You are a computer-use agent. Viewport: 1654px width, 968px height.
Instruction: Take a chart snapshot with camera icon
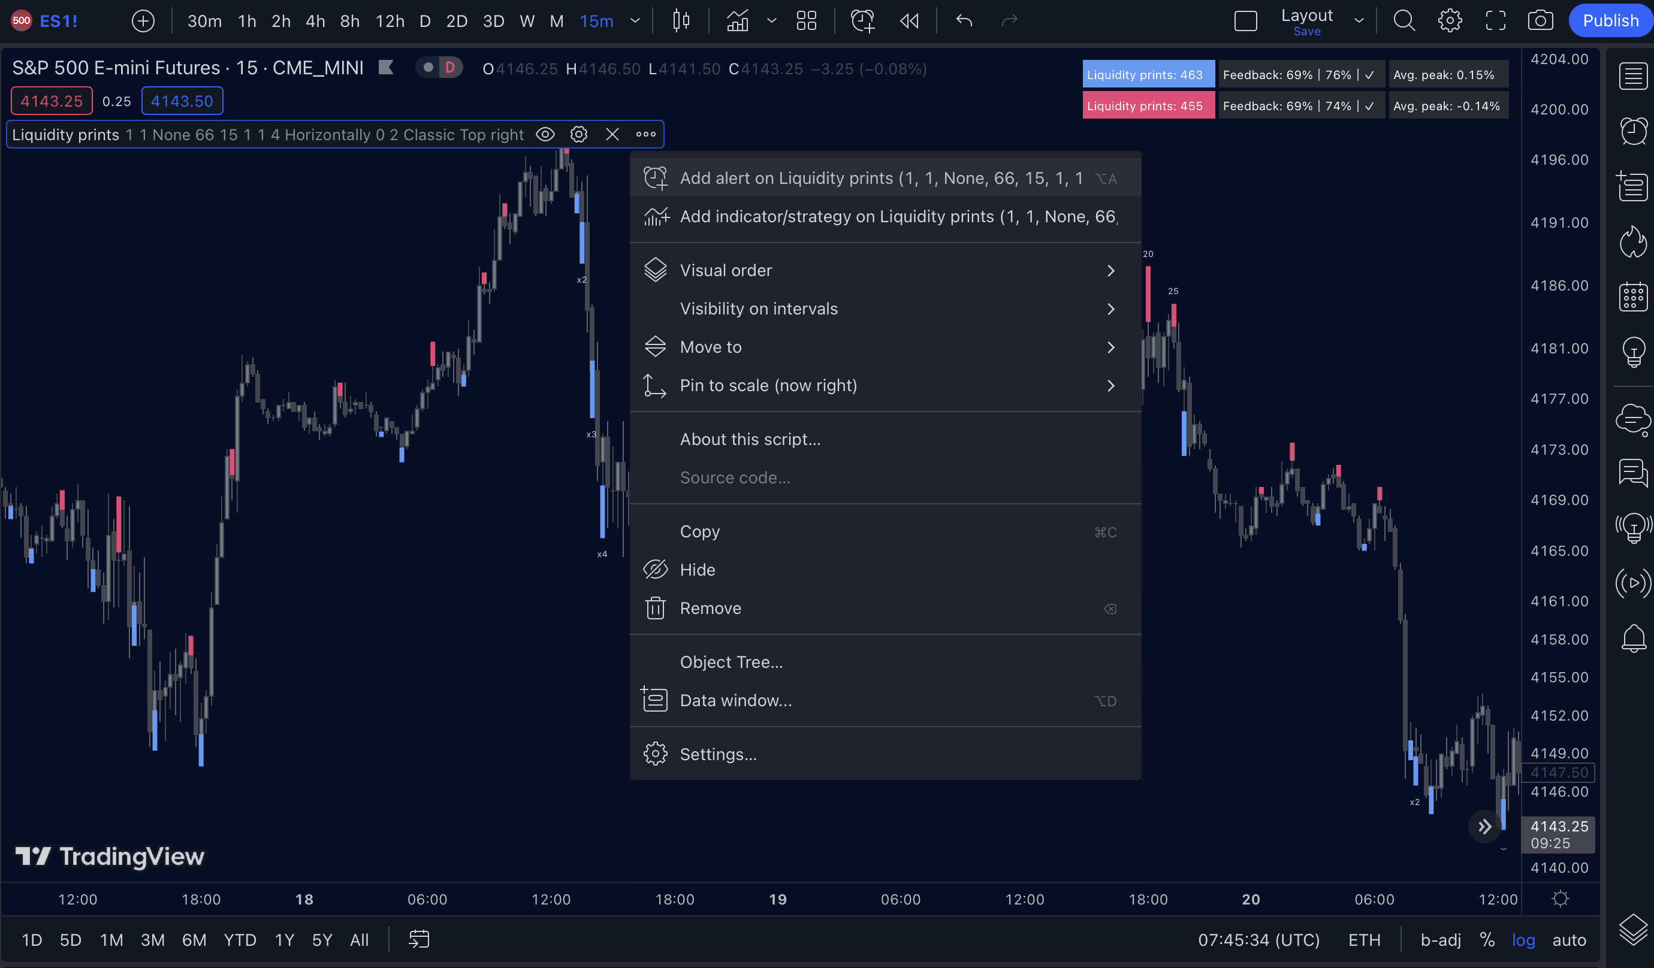pos(1540,21)
